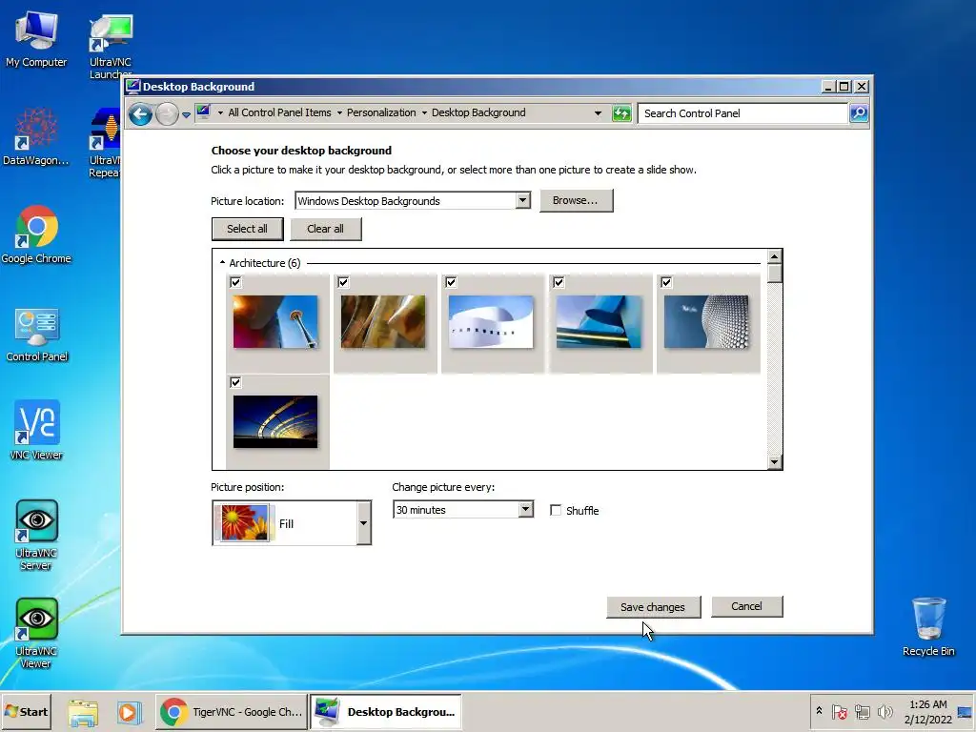This screenshot has height=732, width=976.
Task: Click the Desktop Background title bar icon
Action: click(x=132, y=87)
